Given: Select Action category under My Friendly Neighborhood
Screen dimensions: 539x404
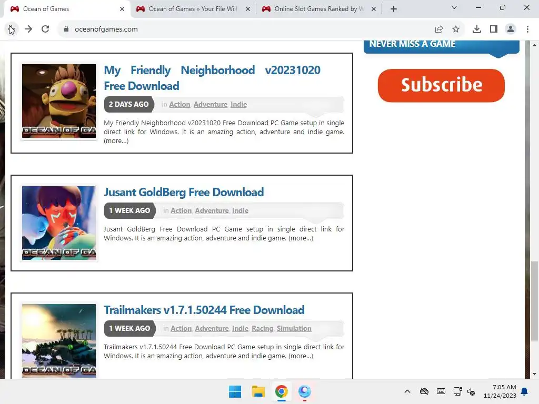Looking at the screenshot, I should pyautogui.click(x=179, y=105).
